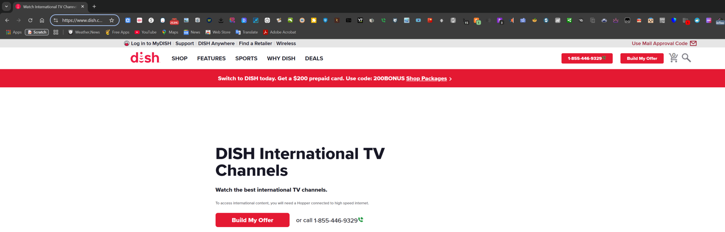Open the Web Store bookmark

pyautogui.click(x=218, y=32)
